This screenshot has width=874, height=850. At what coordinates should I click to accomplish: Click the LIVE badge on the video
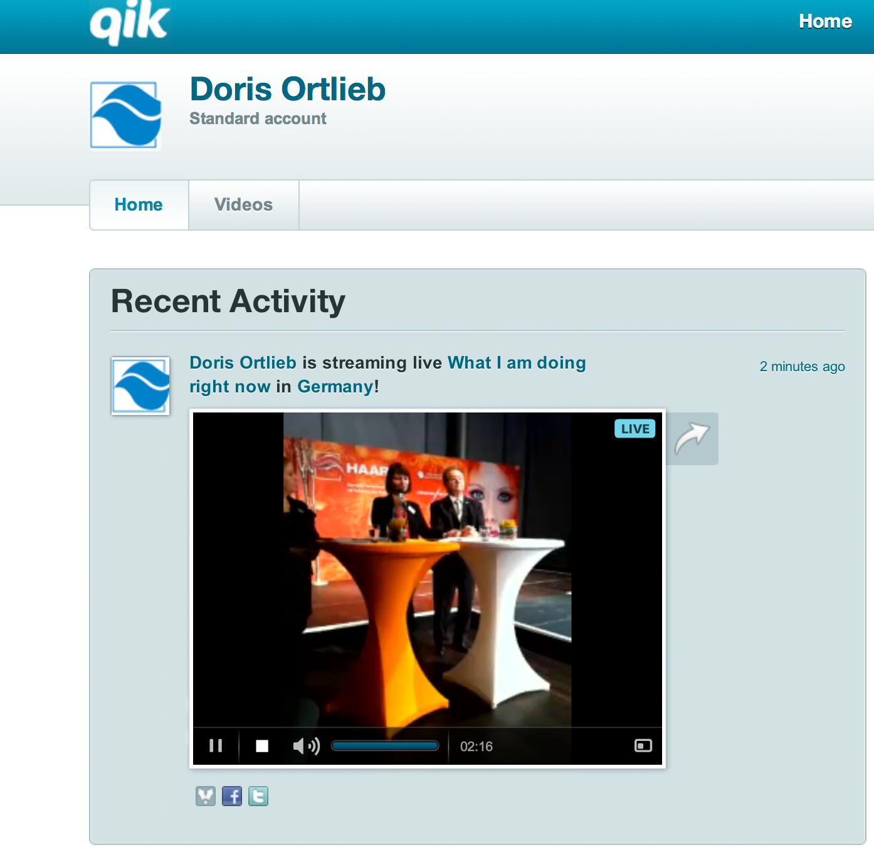[x=634, y=429]
